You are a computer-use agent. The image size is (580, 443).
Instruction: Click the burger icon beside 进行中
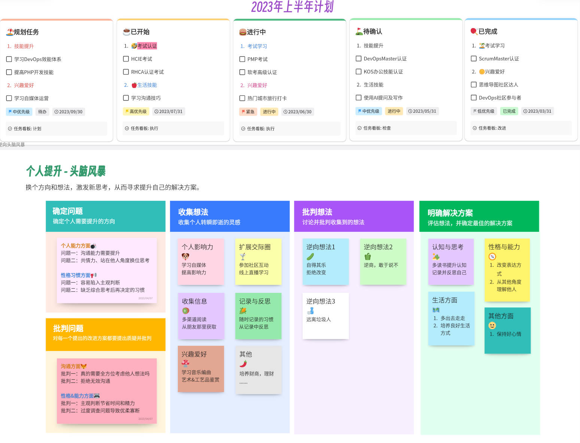pyautogui.click(x=243, y=32)
